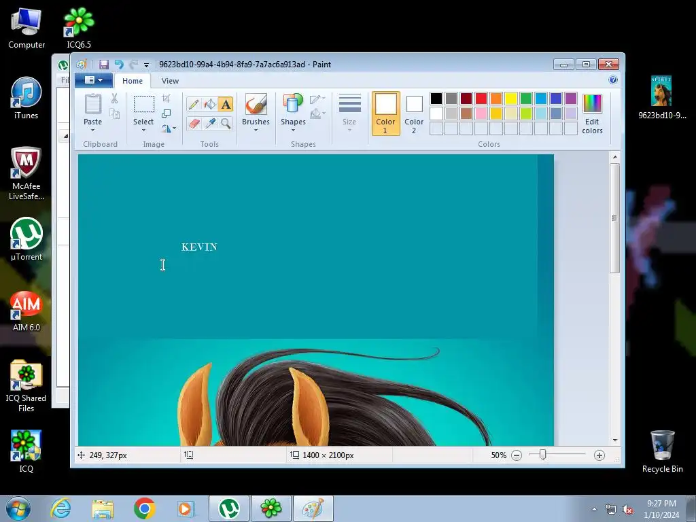Switch to the Home ribbon tab
This screenshot has width=696, height=522.
[x=133, y=81]
